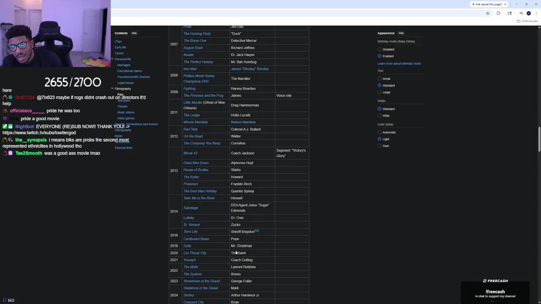
Task: Open 'The Princess and the Frog' link
Action: 203,95
